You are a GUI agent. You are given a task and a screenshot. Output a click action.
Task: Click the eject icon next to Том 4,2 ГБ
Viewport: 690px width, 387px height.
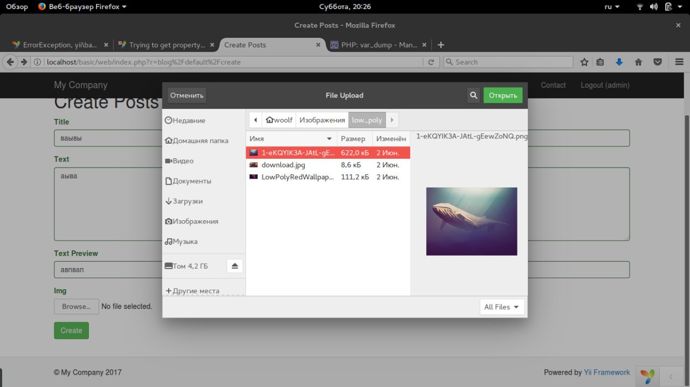234,266
